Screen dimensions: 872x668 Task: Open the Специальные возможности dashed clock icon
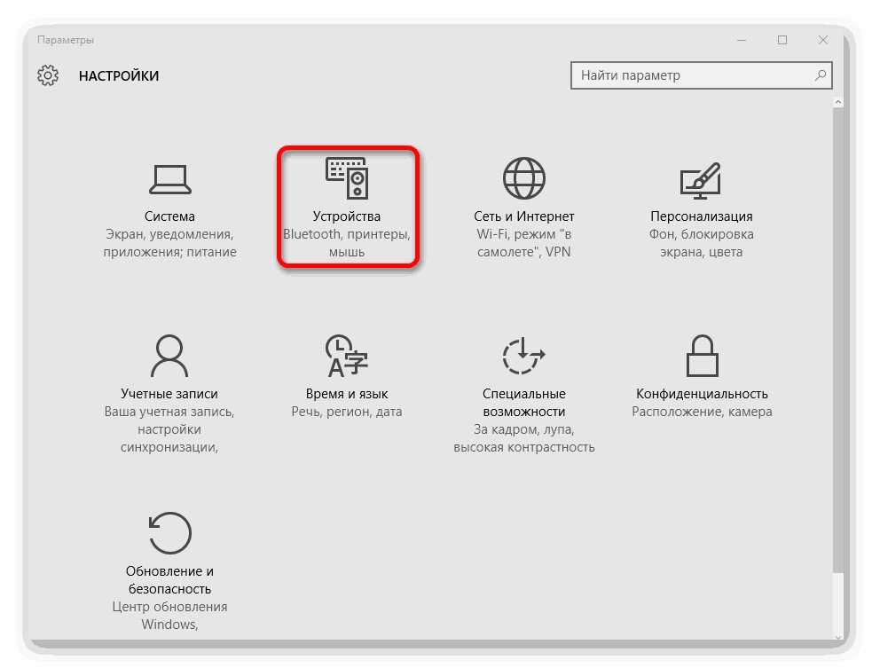[x=523, y=356]
